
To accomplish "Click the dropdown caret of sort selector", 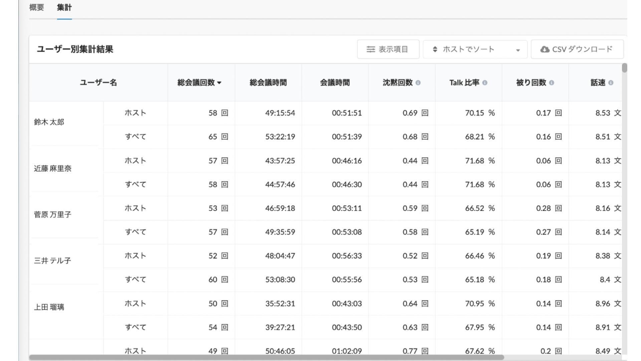I will 518,50.
